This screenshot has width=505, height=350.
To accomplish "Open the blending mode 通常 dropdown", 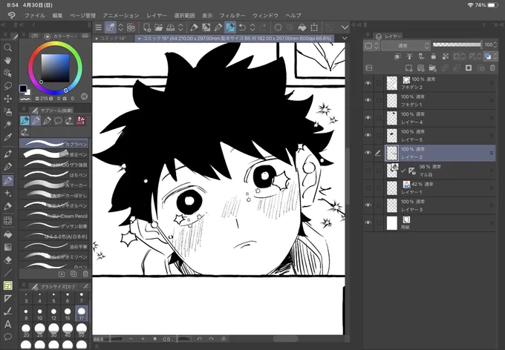I will point(405,45).
